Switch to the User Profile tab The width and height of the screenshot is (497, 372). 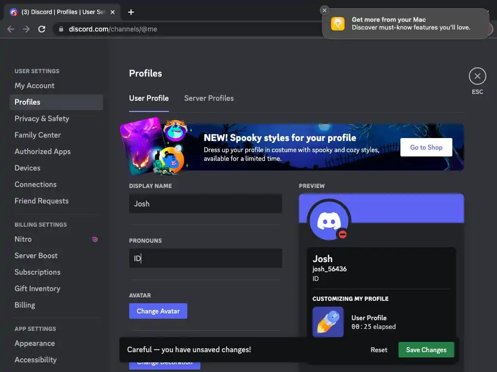[149, 98]
